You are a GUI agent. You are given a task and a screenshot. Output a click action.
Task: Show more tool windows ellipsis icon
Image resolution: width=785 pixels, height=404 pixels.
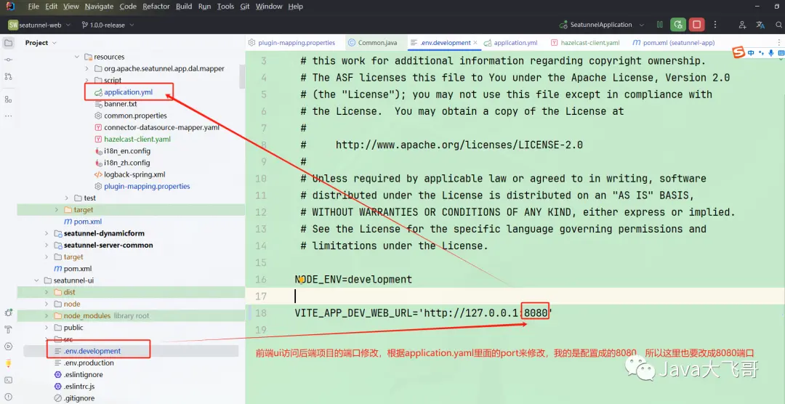9,116
